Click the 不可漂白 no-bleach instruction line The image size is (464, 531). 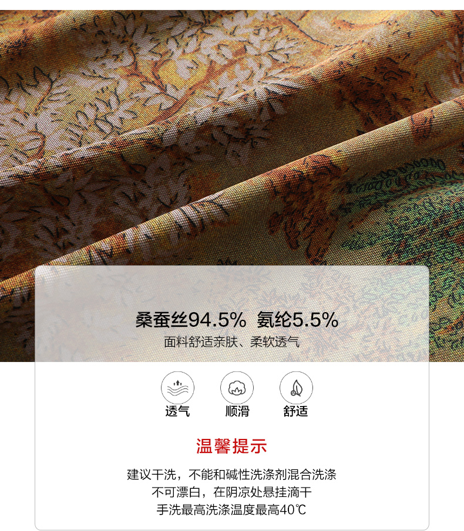231,492
